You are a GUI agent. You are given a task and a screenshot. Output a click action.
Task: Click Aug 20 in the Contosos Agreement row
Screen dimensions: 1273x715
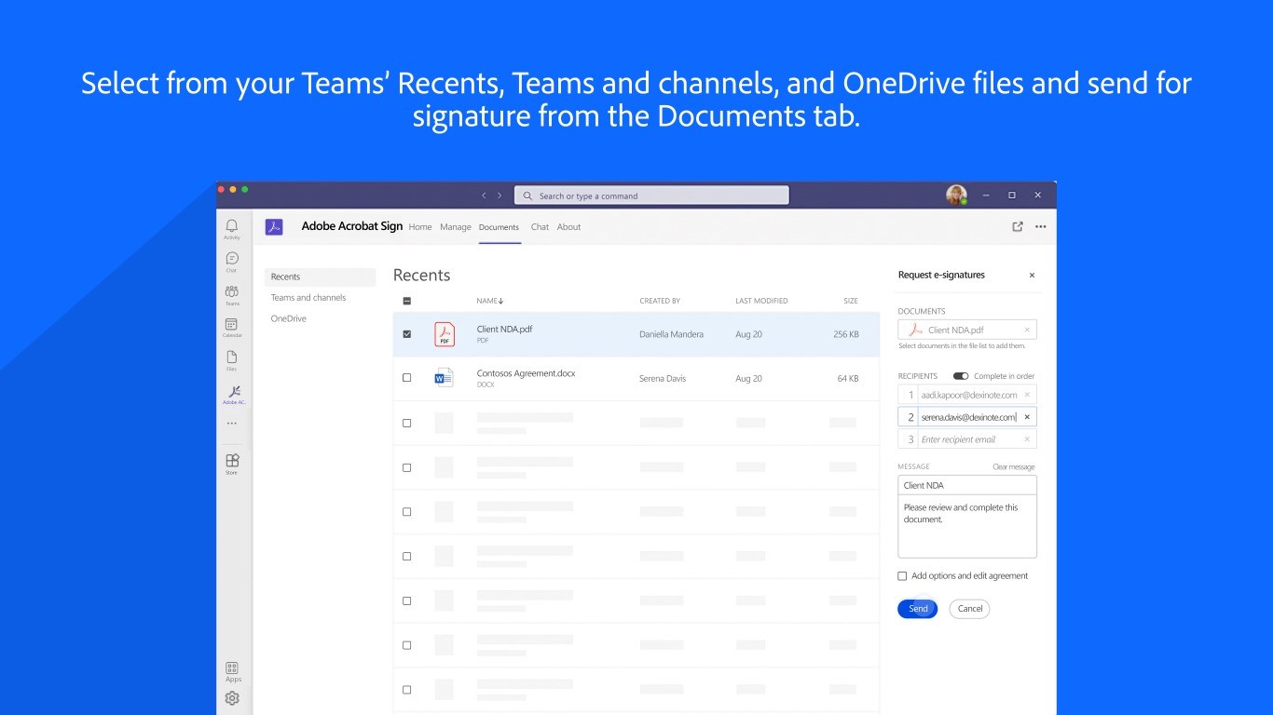748,379
